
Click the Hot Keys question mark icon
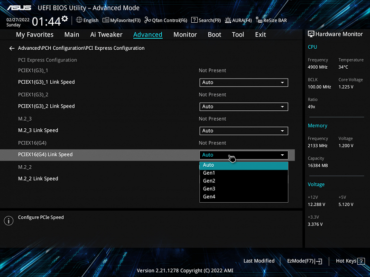coord(361,261)
